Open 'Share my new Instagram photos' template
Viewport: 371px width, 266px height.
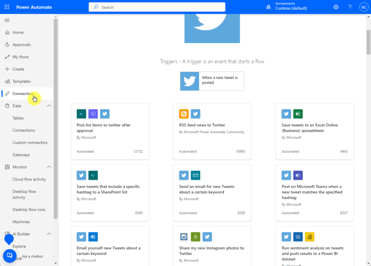[212, 246]
